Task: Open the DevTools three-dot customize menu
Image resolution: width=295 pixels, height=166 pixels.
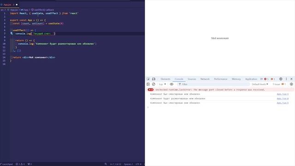Action: (286, 79)
